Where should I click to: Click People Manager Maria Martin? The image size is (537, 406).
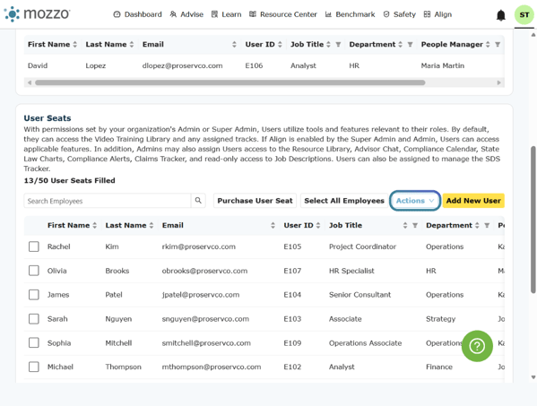click(443, 65)
